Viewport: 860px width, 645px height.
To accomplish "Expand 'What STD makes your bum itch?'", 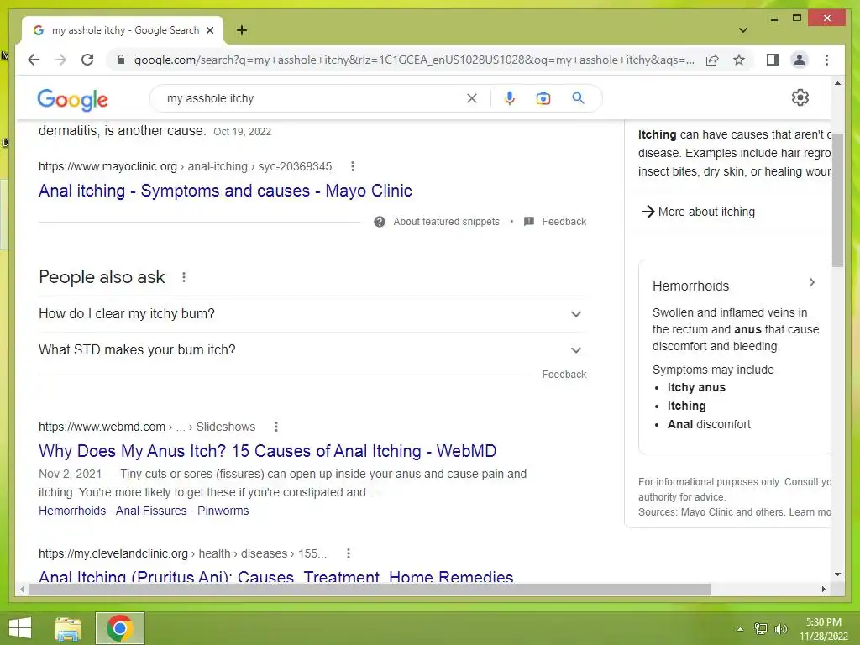I will 312,350.
